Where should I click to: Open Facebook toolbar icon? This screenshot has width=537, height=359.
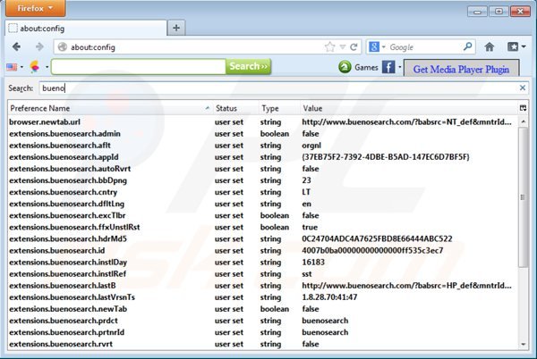pos(388,67)
